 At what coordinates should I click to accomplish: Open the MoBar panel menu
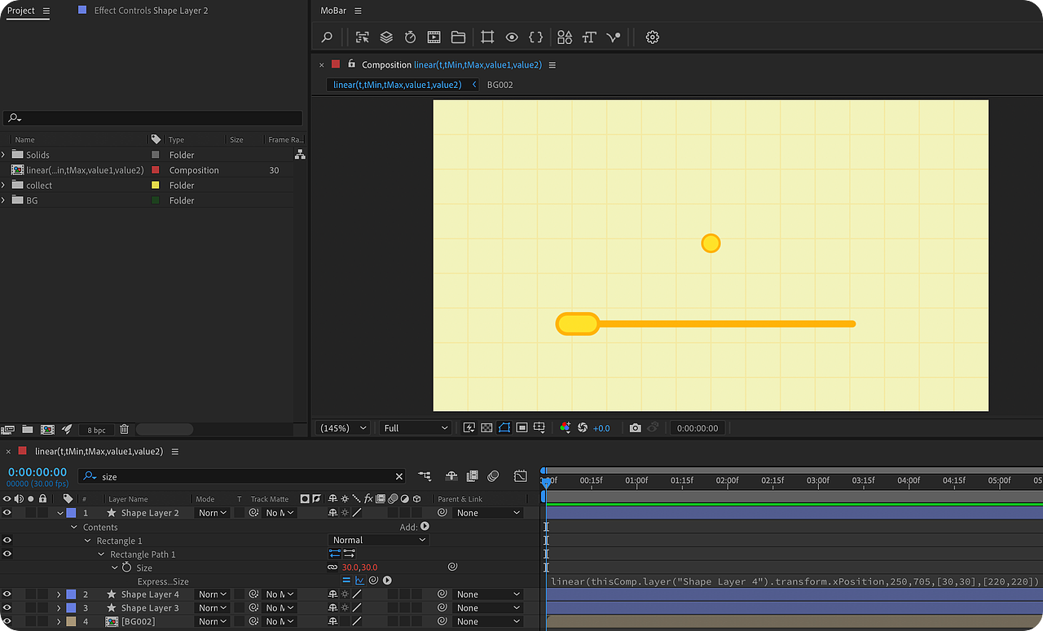358,11
